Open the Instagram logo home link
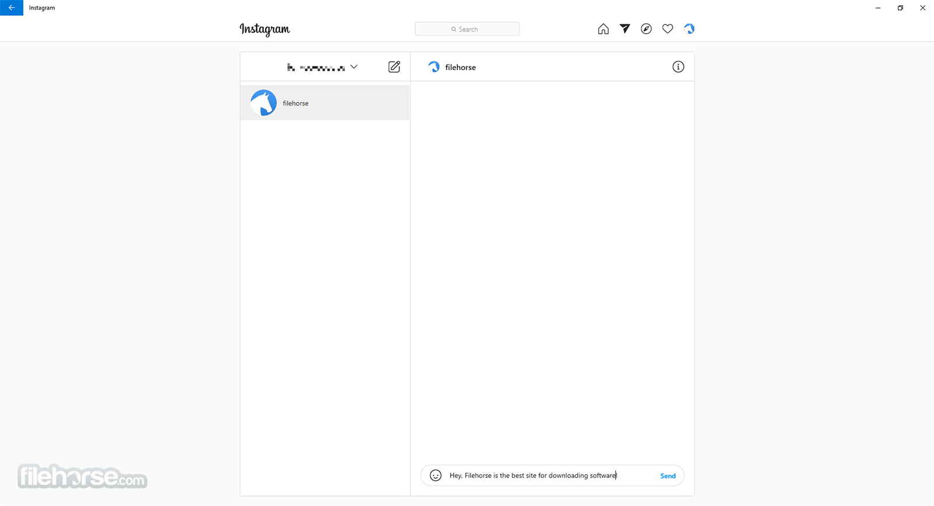Image resolution: width=934 pixels, height=506 pixels. (264, 29)
